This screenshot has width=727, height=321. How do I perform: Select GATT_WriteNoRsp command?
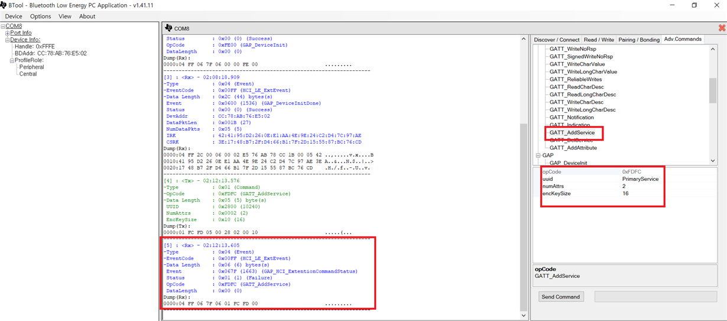pyautogui.click(x=573, y=49)
